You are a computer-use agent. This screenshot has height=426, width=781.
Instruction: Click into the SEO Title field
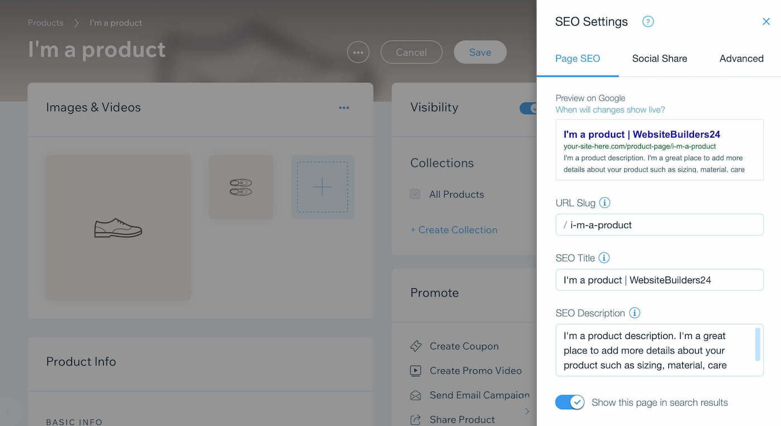tap(659, 280)
